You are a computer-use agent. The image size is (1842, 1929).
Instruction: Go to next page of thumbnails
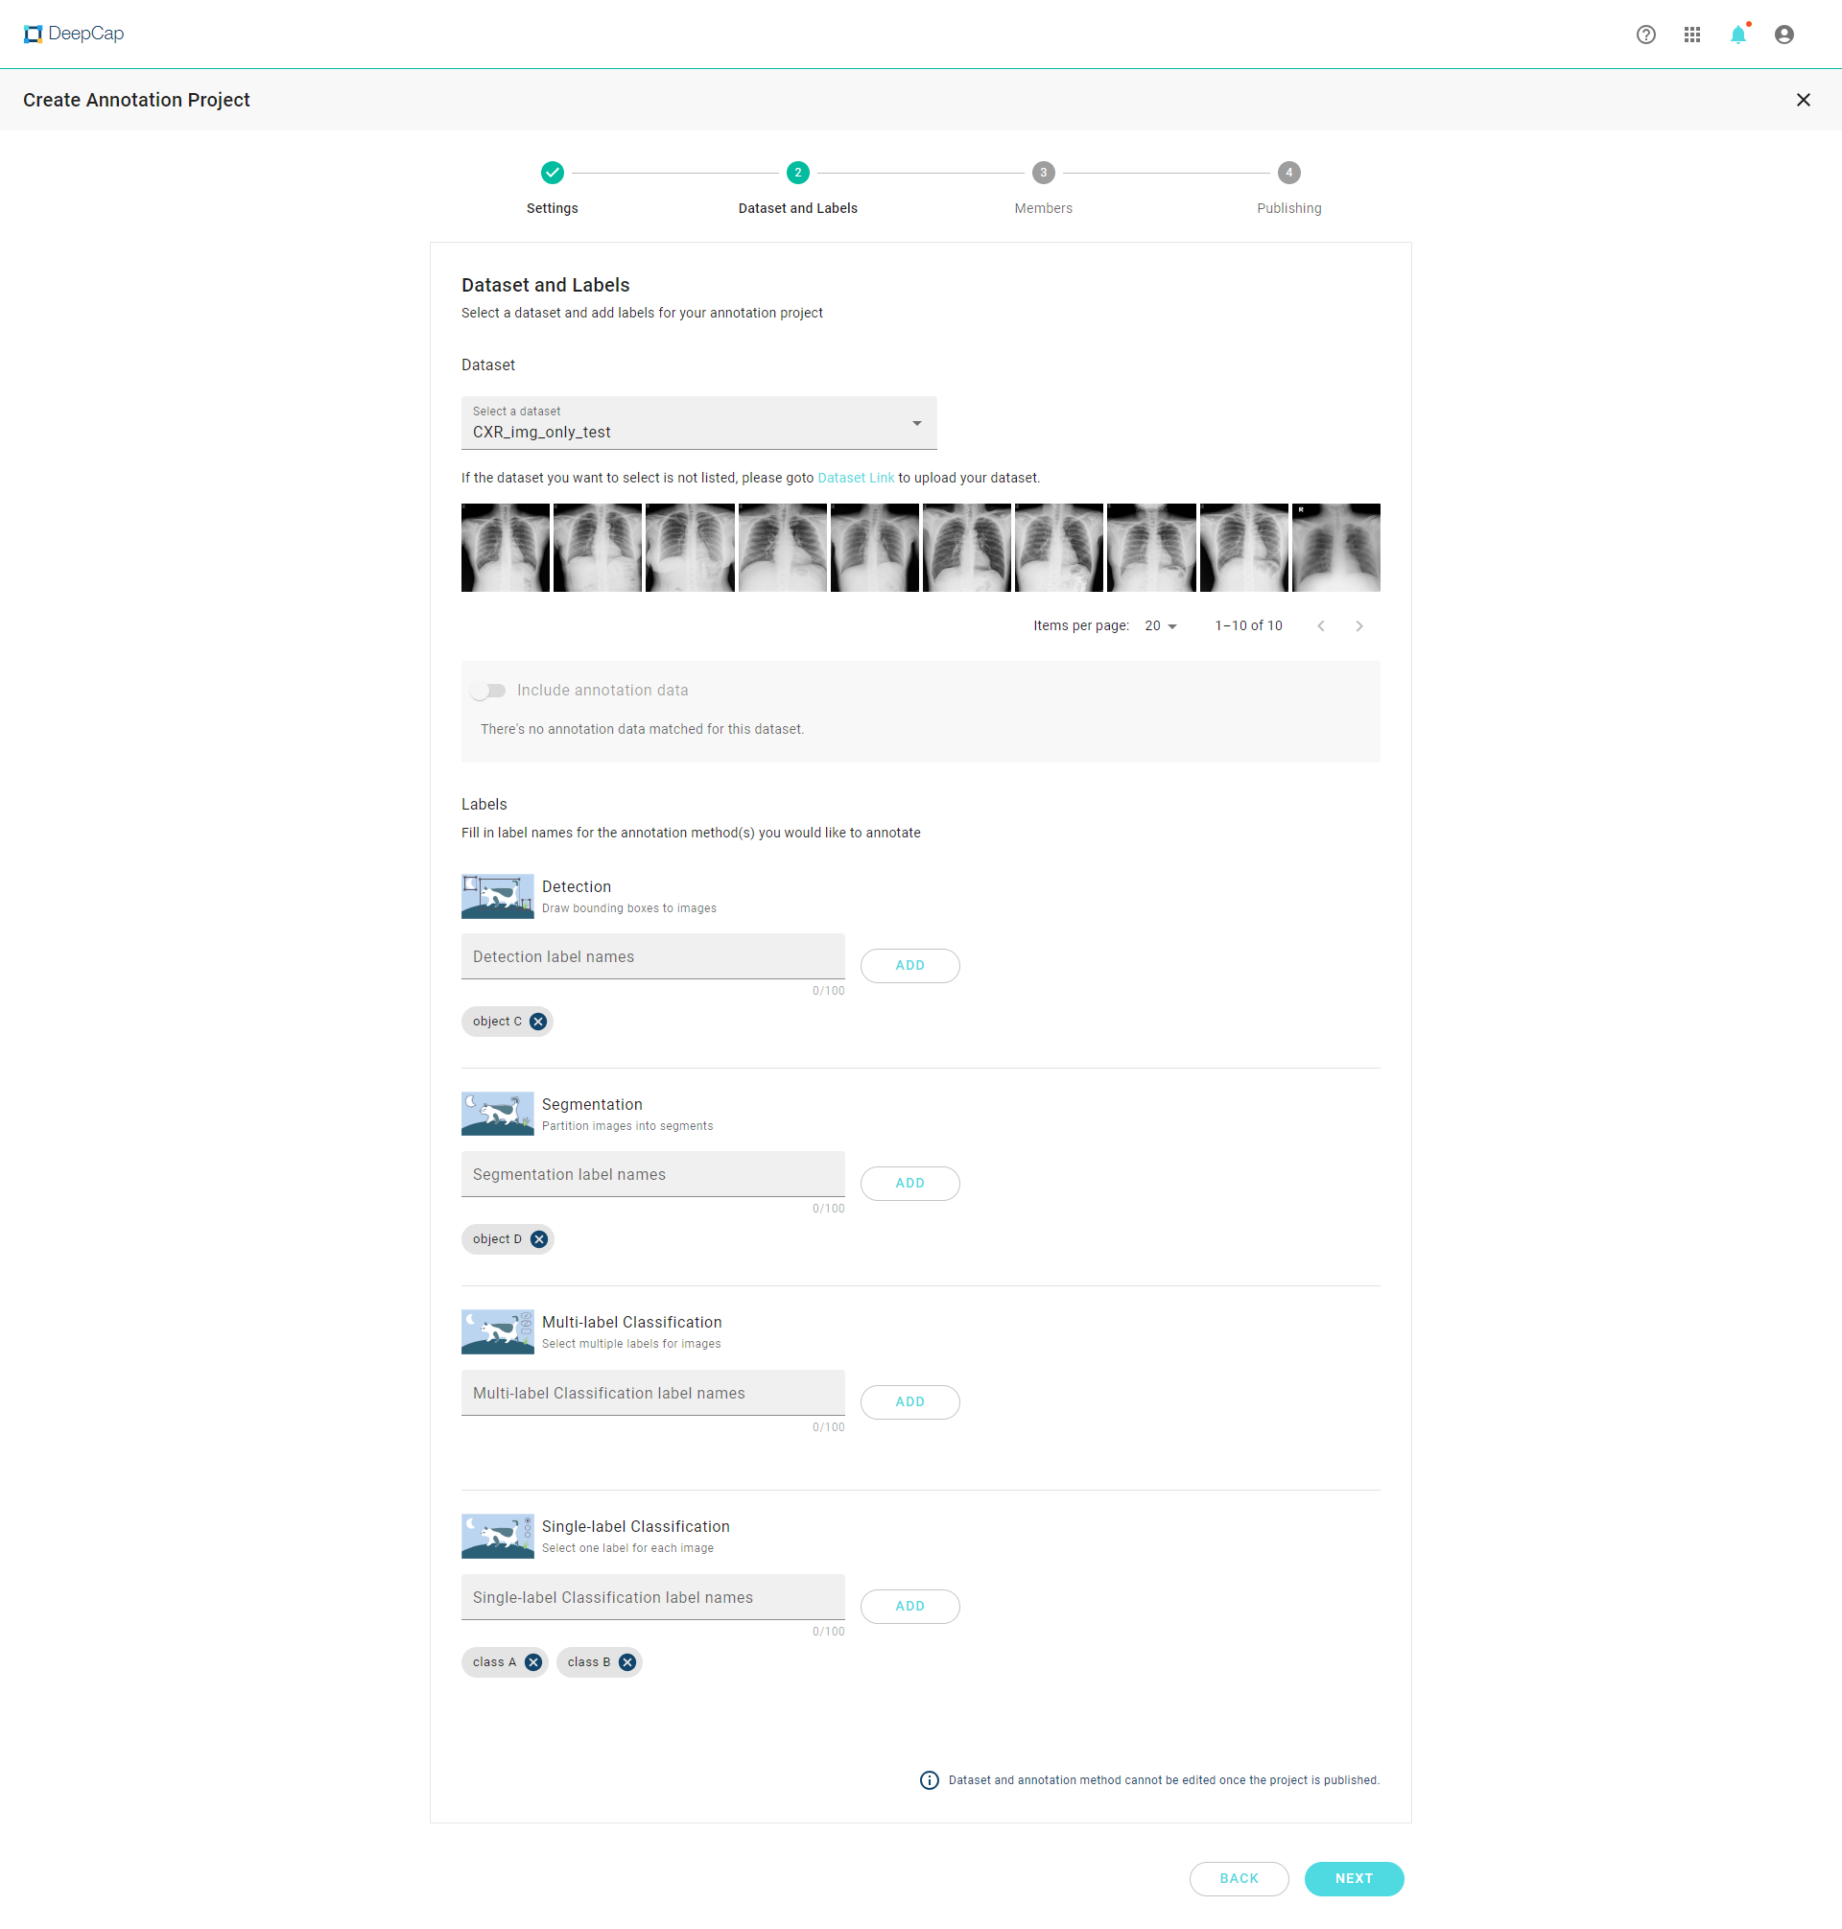(1358, 625)
